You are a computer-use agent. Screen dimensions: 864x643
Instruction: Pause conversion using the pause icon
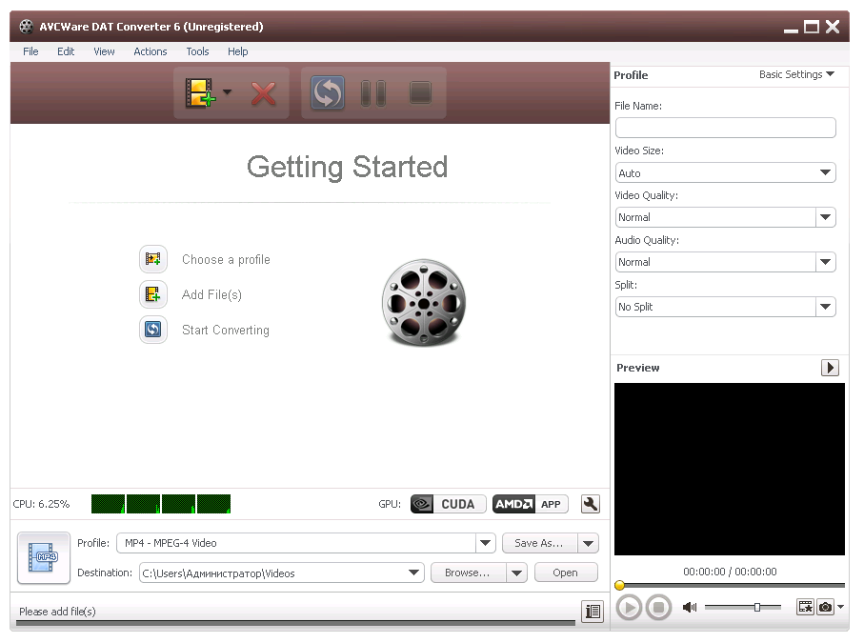pos(373,92)
